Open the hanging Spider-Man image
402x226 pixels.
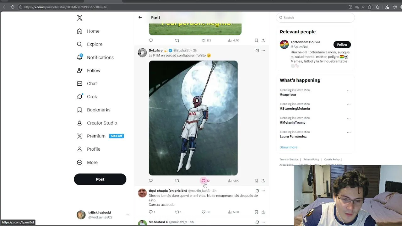(x=193, y=118)
